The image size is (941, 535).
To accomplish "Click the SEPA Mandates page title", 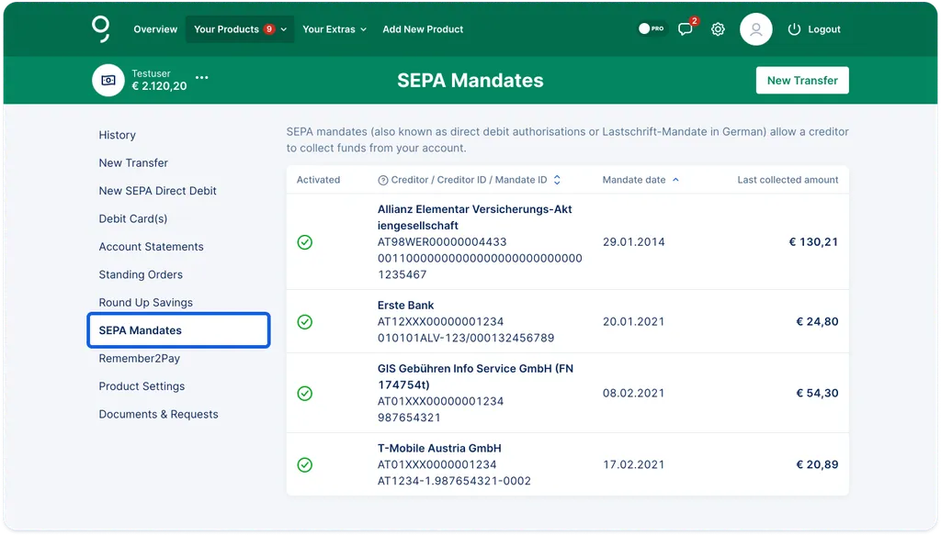I will [x=470, y=80].
